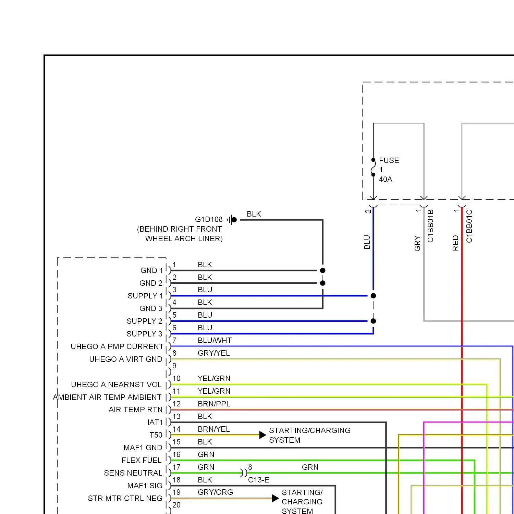Click AMBIENT AIR TEMP AMBIENT label

(107, 397)
